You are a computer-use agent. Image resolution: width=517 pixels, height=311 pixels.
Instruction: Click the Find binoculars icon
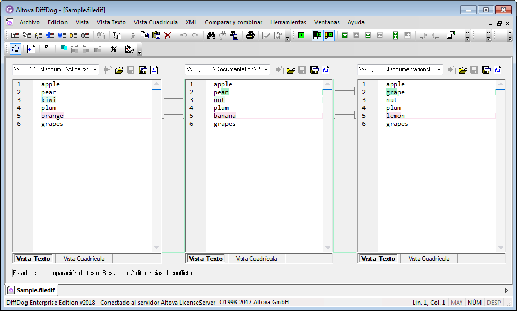pos(211,35)
